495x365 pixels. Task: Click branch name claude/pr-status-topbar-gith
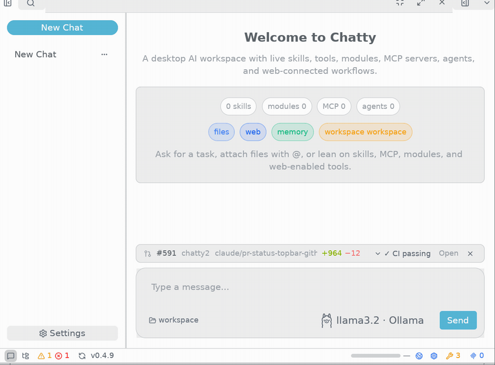pyautogui.click(x=266, y=253)
